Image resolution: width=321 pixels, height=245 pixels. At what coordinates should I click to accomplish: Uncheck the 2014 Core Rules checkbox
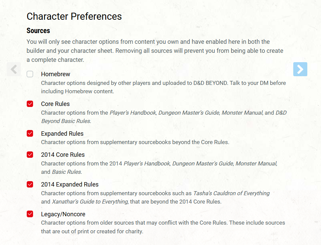30,155
